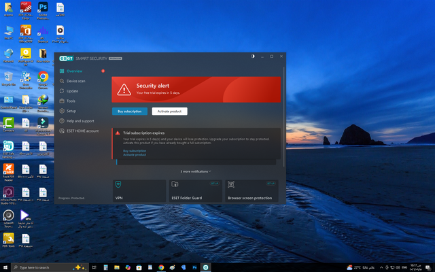Open the Windows Start menu

click(5, 267)
